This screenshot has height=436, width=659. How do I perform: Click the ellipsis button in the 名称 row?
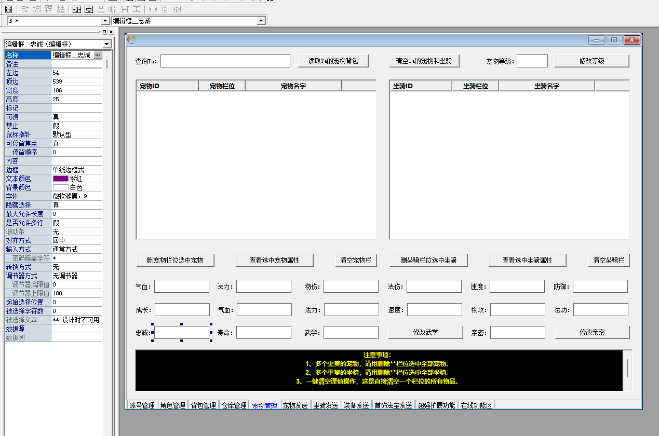pos(98,55)
